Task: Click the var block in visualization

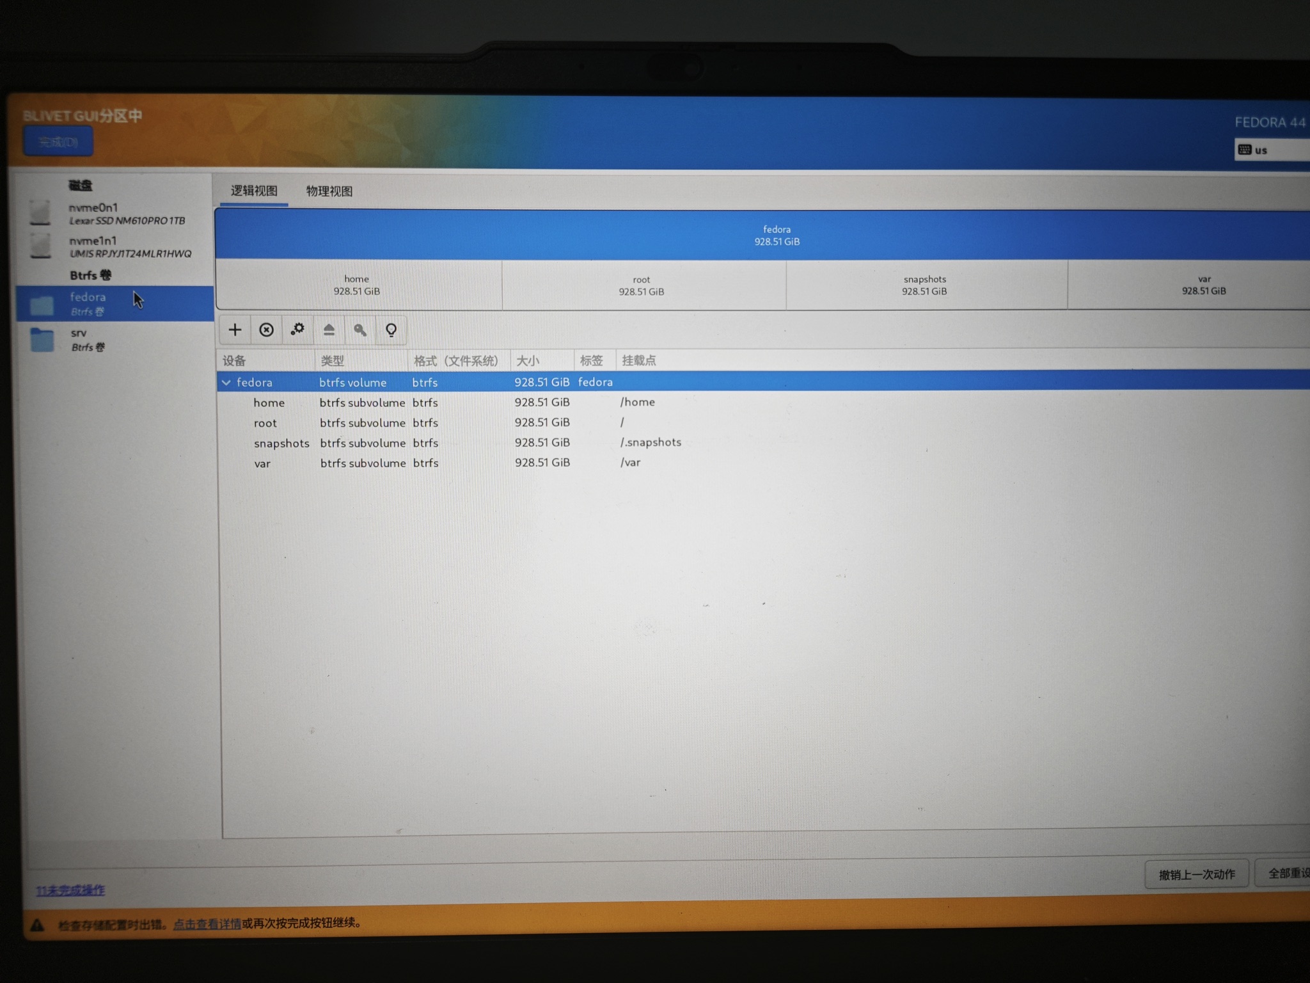Action: coord(1190,285)
